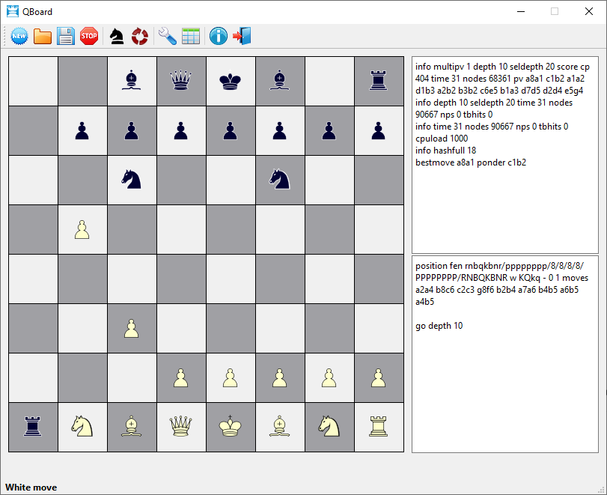Select the black pawn on h7
The width and height of the screenshot is (607, 495).
(x=378, y=130)
